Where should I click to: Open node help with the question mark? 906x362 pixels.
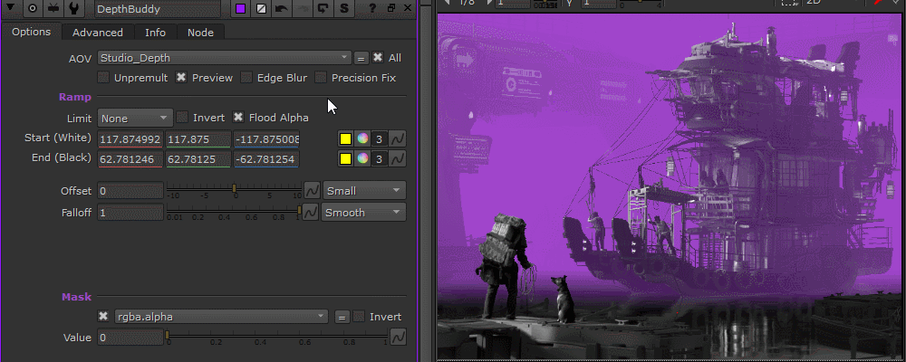coord(372,8)
